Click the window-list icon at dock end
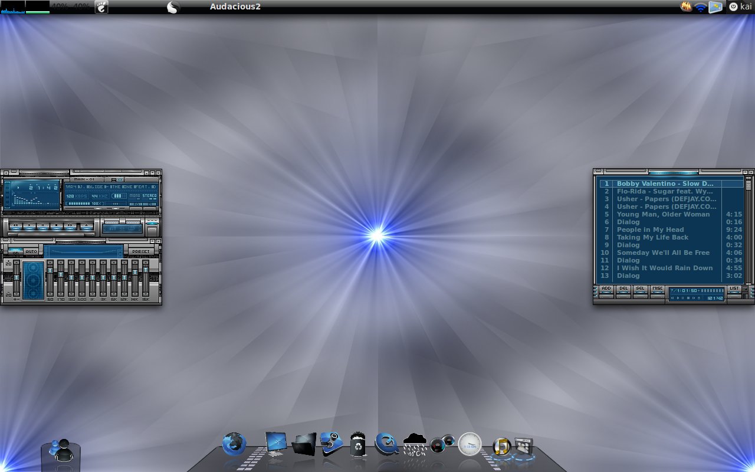The height and width of the screenshot is (472, 755). click(524, 447)
